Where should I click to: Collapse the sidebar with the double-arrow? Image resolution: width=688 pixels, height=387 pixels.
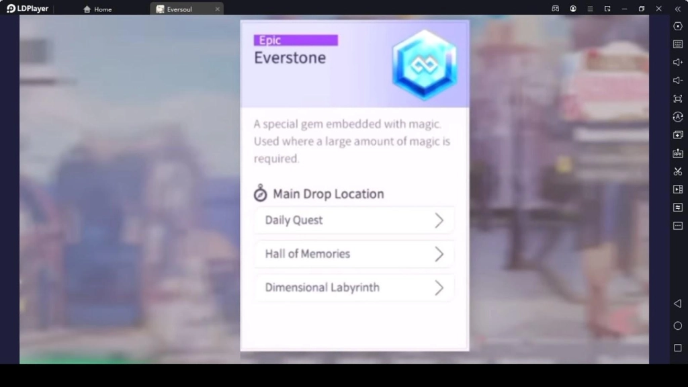[x=678, y=9]
